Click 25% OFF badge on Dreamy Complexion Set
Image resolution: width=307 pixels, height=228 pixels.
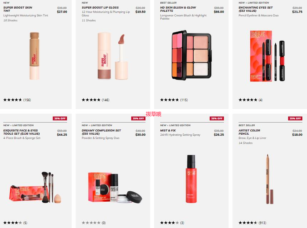click(138, 119)
